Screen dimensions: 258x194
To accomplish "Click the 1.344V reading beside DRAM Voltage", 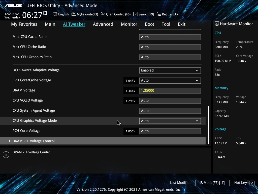I will tap(131, 91).
